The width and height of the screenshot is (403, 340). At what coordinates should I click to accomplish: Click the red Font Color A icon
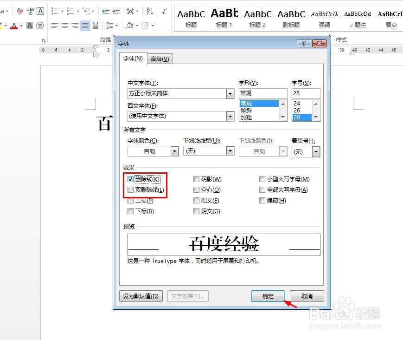(x=14, y=26)
